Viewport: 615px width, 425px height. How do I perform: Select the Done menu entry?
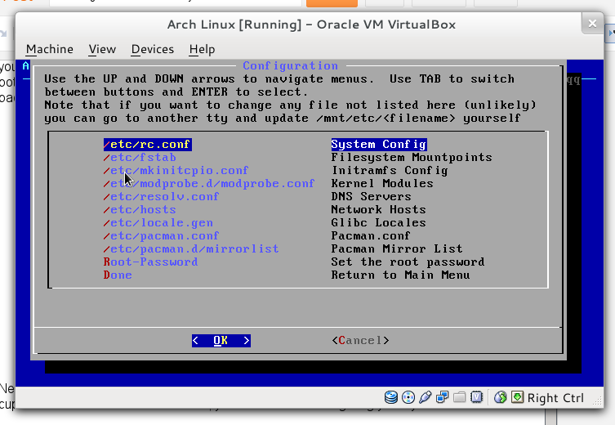point(118,275)
